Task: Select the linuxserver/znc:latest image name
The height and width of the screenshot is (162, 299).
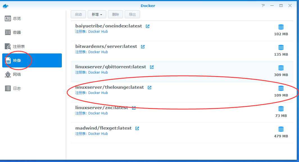Action: [x=102, y=108]
